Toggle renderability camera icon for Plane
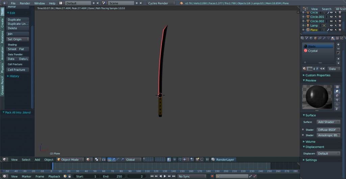The width and height of the screenshot is (346, 179). [x=340, y=30]
